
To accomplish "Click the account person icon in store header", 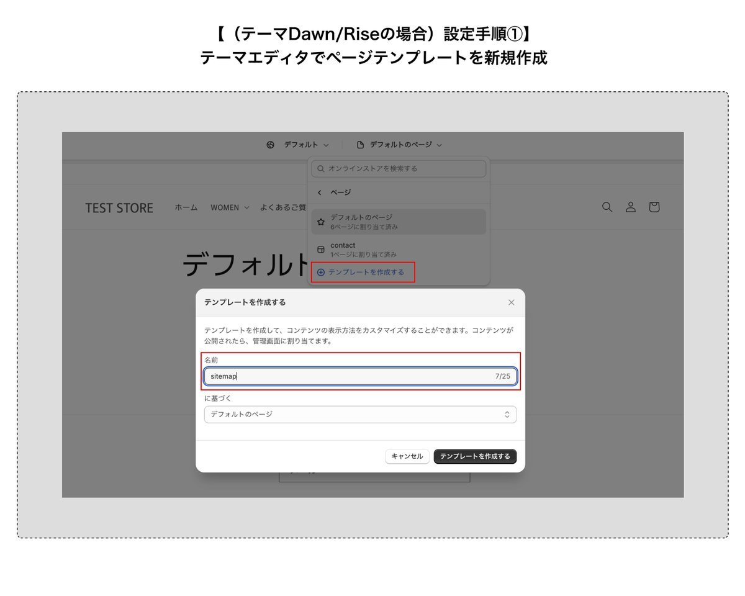I will point(631,207).
